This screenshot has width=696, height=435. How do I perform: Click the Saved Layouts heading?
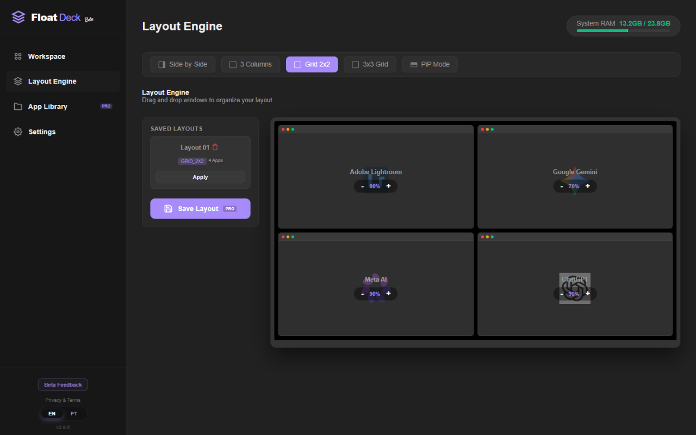[177, 129]
